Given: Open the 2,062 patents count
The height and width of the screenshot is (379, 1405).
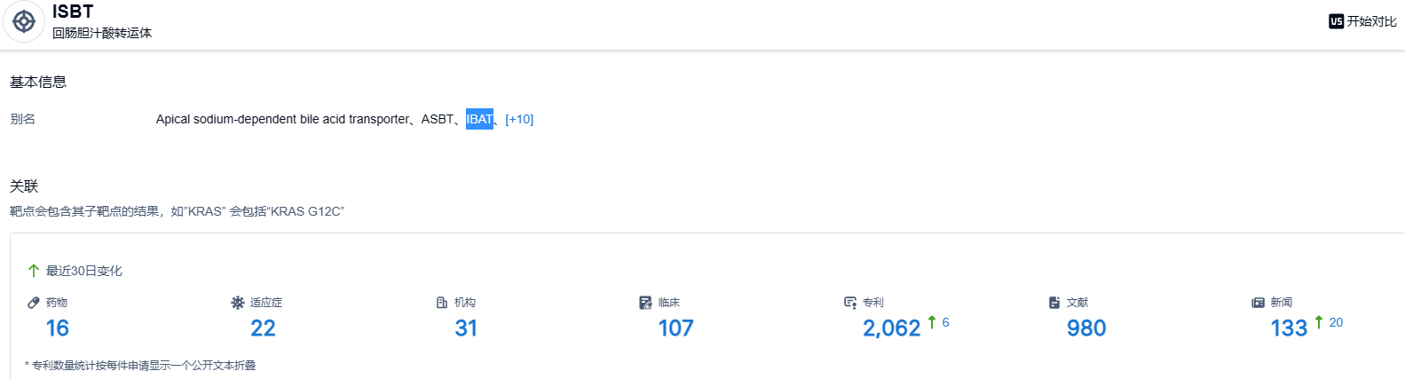Looking at the screenshot, I should 891,328.
